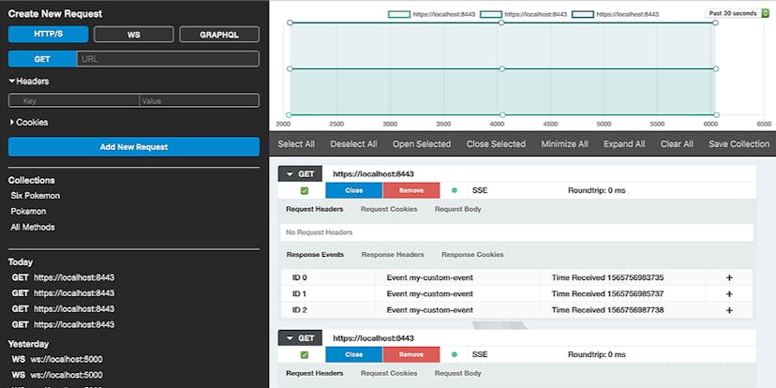Focus the URL input field
The image size is (776, 388).
pos(168,59)
